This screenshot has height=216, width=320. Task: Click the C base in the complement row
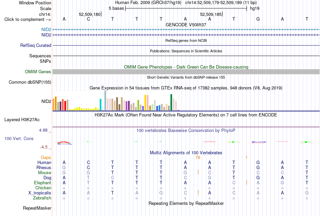click(88, 19)
